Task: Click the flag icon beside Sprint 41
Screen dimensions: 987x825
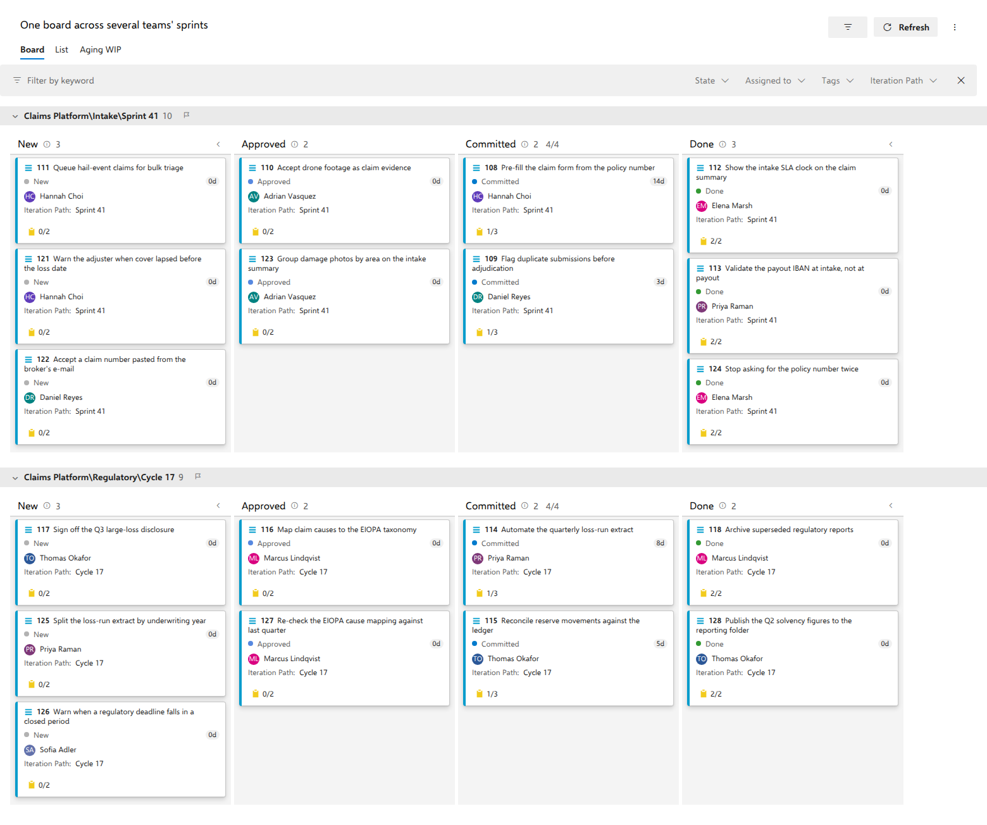Action: [x=187, y=115]
